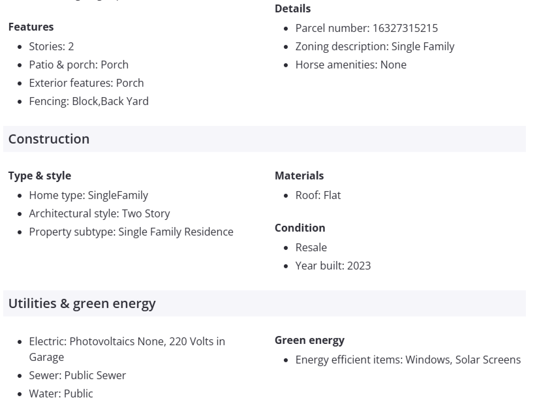This screenshot has height=404, width=537.
Task: Click the Exterior features: Porch entry
Action: [x=86, y=83]
